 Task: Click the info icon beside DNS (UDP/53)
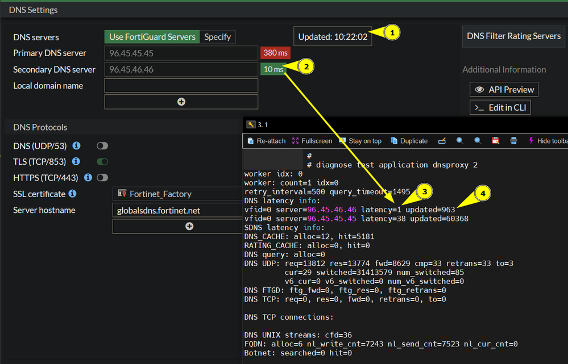[77, 146]
